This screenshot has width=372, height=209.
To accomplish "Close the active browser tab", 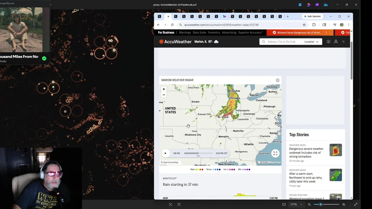I will (x=168, y=17).
